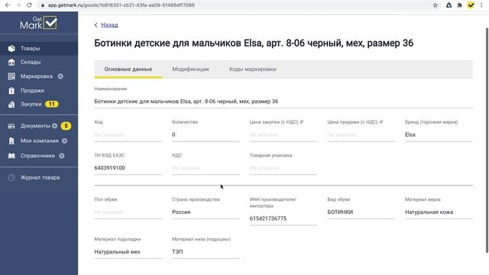The height and width of the screenshot is (275, 489).
Task: Open Склады in the sidebar menu
Action: tap(31, 62)
